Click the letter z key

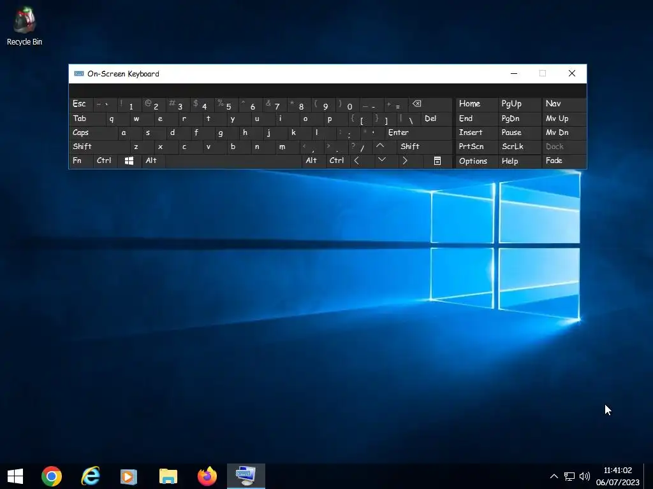click(x=142, y=146)
